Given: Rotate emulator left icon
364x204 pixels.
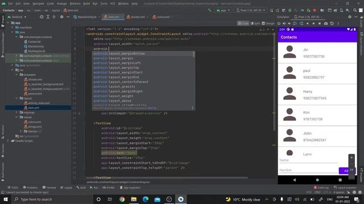Looking at the screenshot, I should pyautogui.click(x=295, y=23).
